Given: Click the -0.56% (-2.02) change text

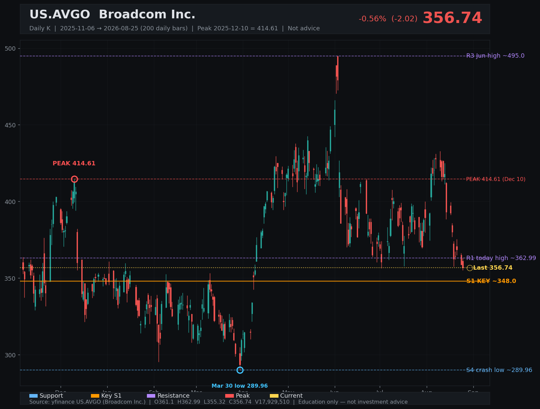Looking at the screenshot, I should pyautogui.click(x=388, y=19).
